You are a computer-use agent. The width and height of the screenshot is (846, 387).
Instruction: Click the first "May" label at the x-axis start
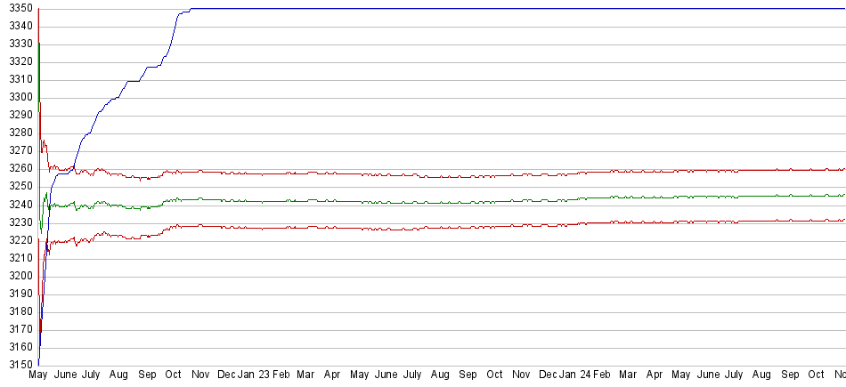point(38,375)
